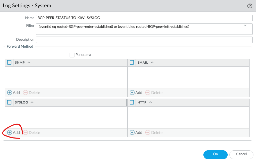Image resolution: width=256 pixels, height=164 pixels.
Task: Click Delete under the HTTP list
Action: (154, 132)
